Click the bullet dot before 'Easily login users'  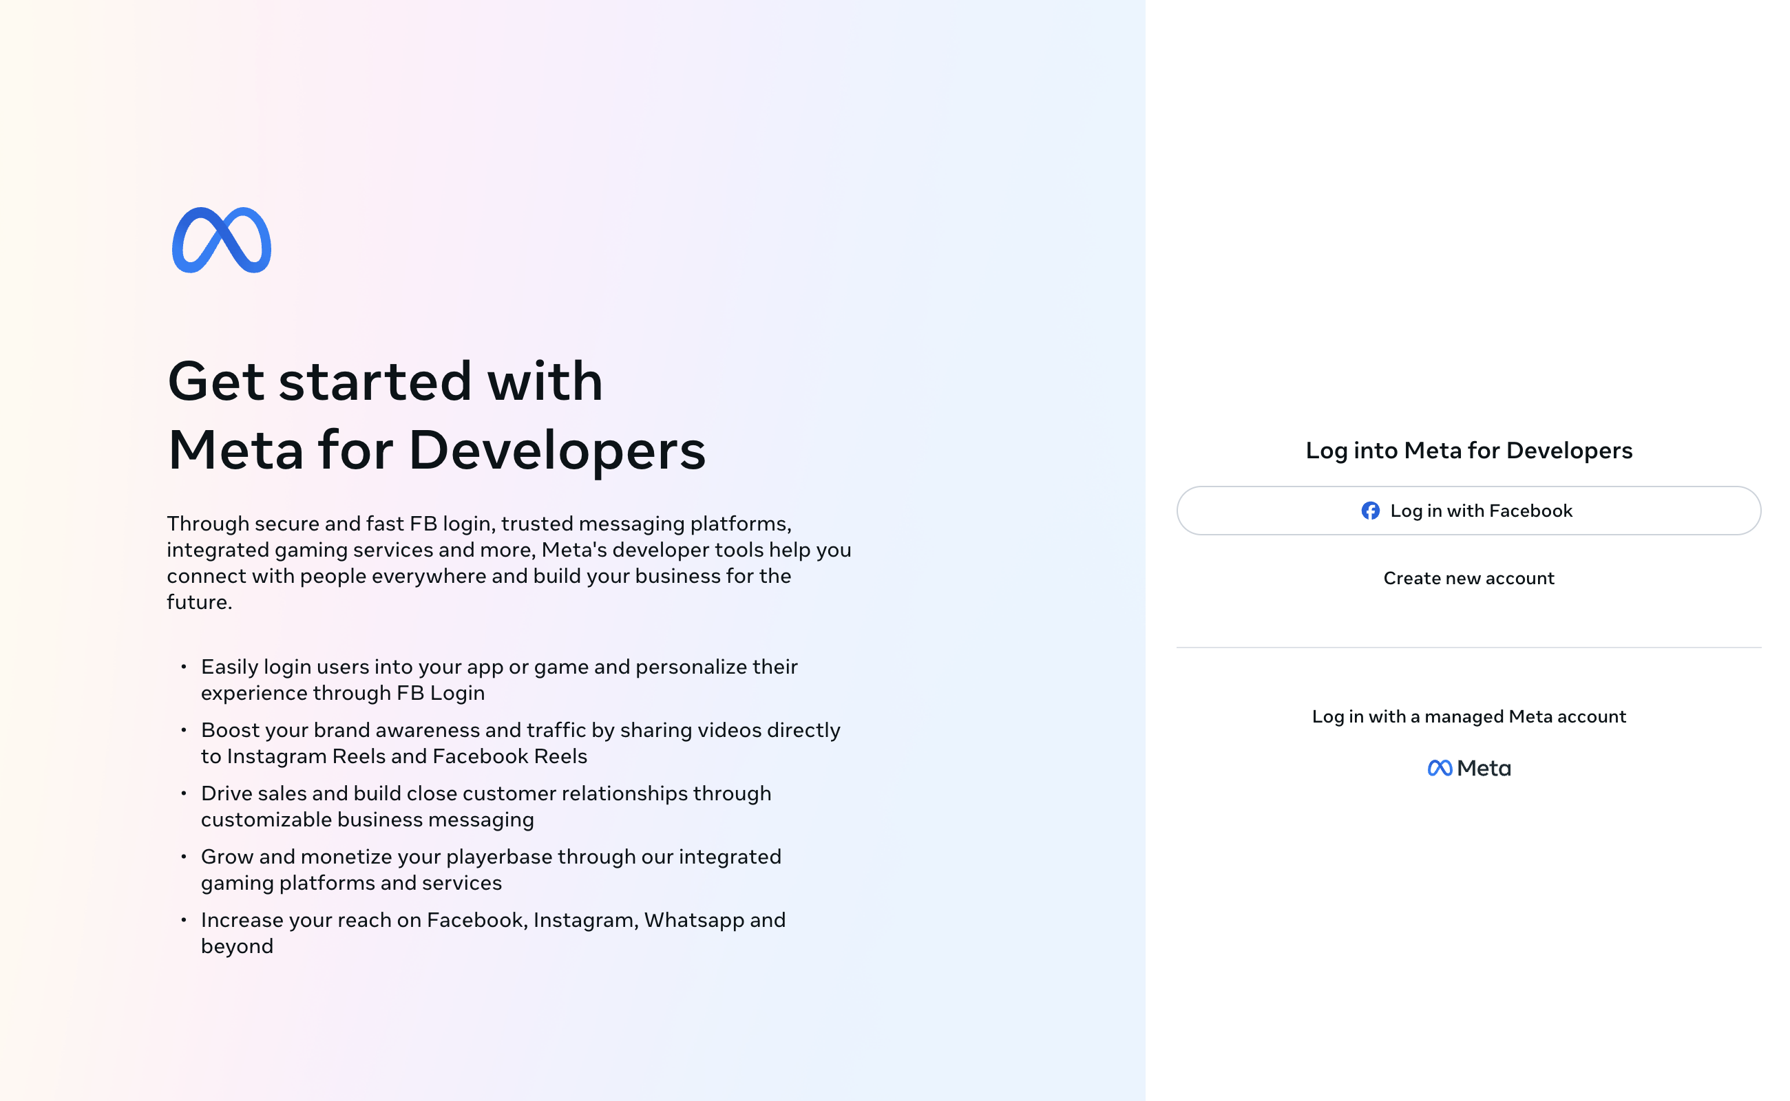click(184, 666)
